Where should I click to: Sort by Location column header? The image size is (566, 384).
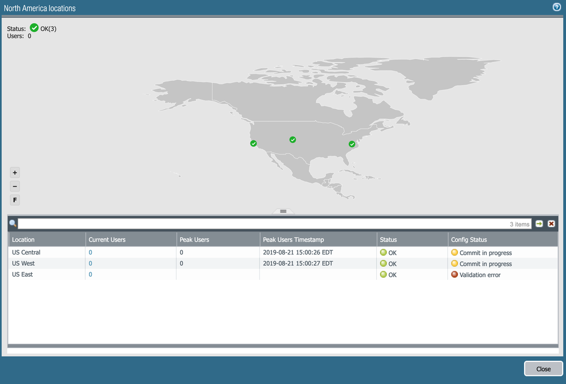pos(23,240)
